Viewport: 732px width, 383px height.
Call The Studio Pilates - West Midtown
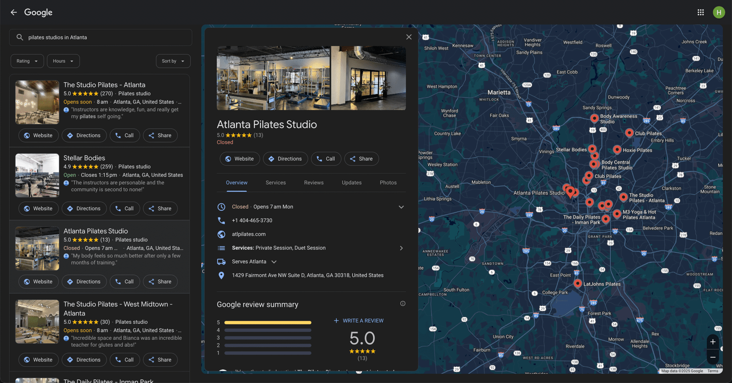coord(124,360)
